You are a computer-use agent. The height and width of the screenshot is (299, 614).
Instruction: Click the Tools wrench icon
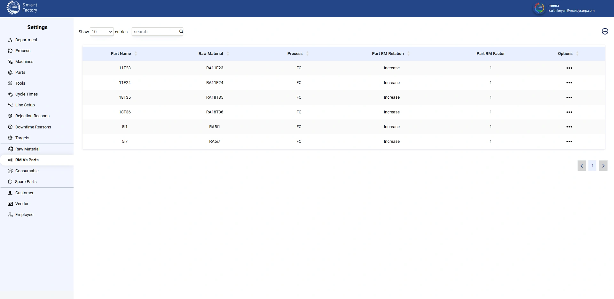tap(10, 83)
